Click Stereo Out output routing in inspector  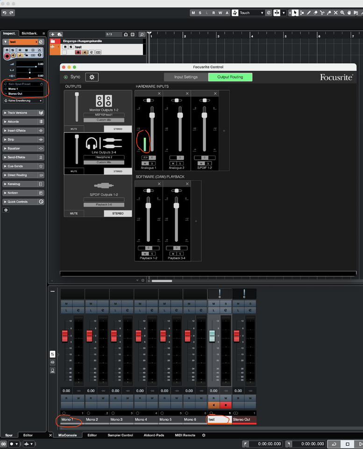23,94
